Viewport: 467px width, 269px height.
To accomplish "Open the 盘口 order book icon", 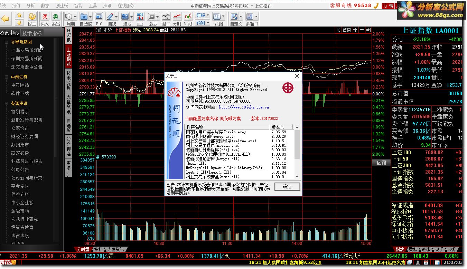I will [x=166, y=17].
